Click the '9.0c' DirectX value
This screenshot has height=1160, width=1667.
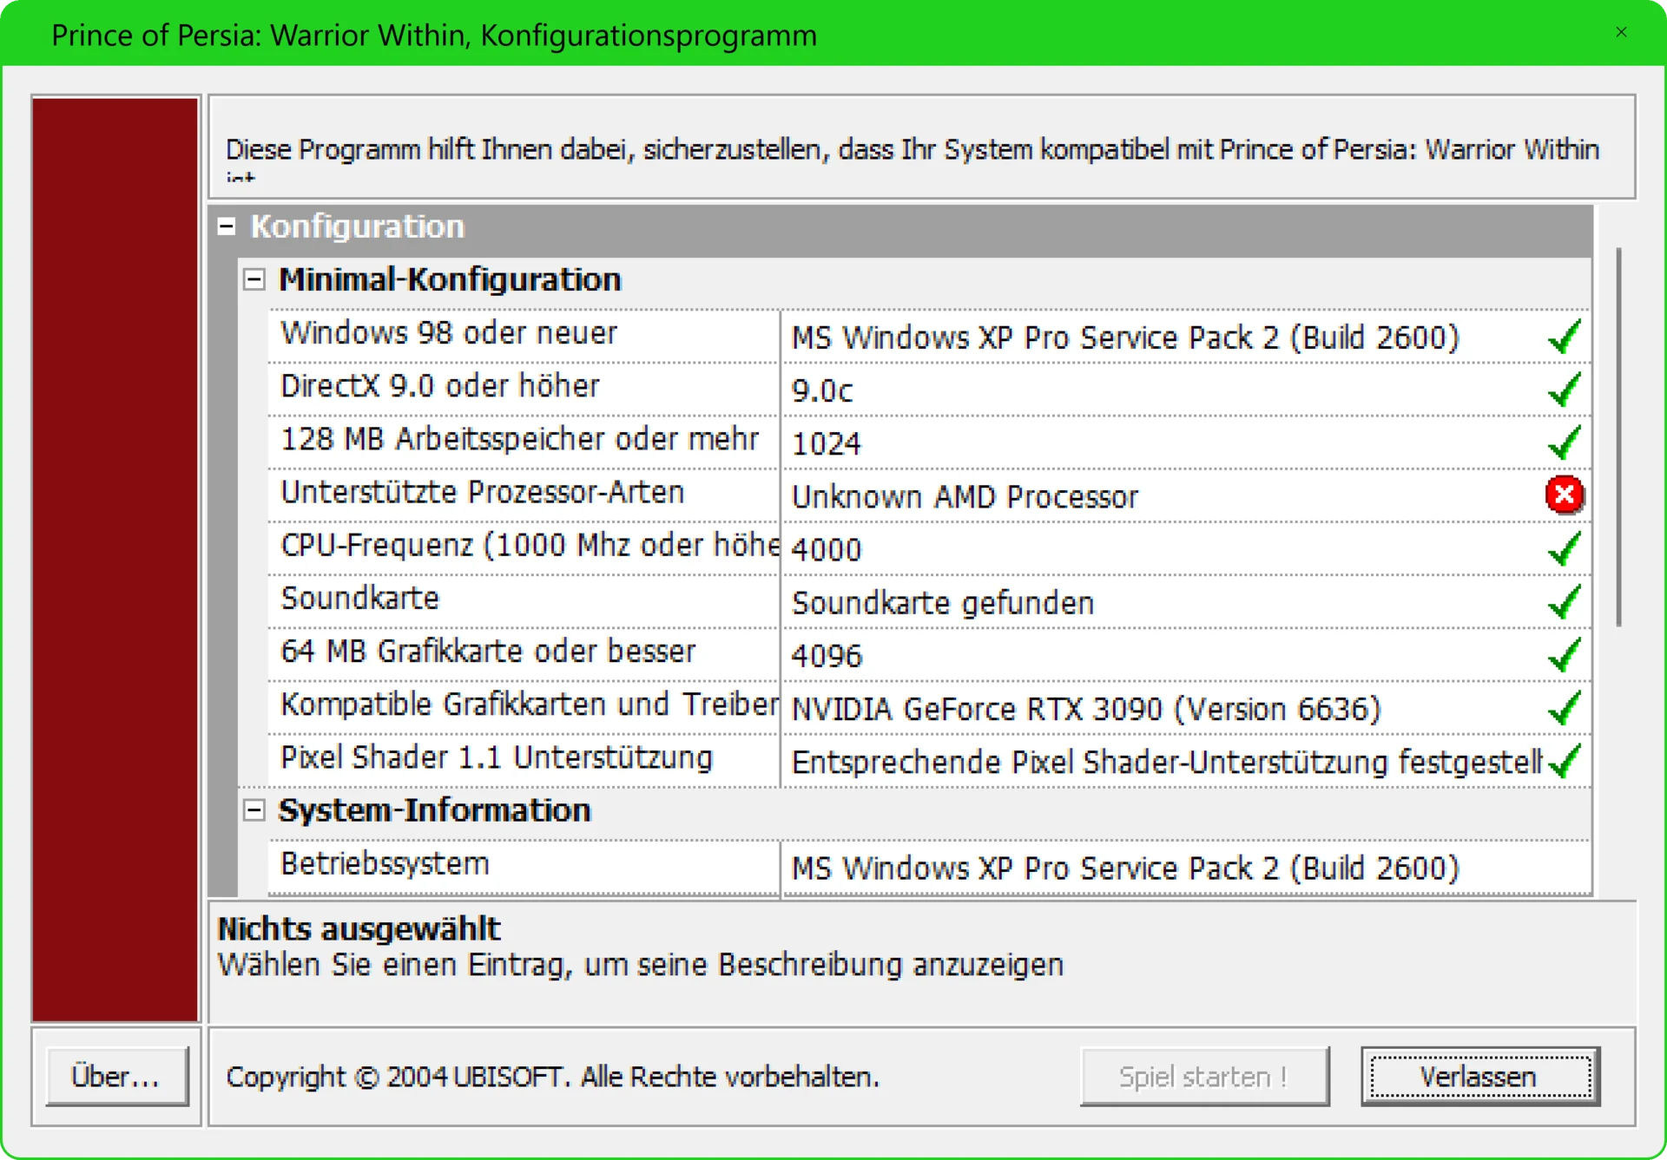click(x=822, y=390)
